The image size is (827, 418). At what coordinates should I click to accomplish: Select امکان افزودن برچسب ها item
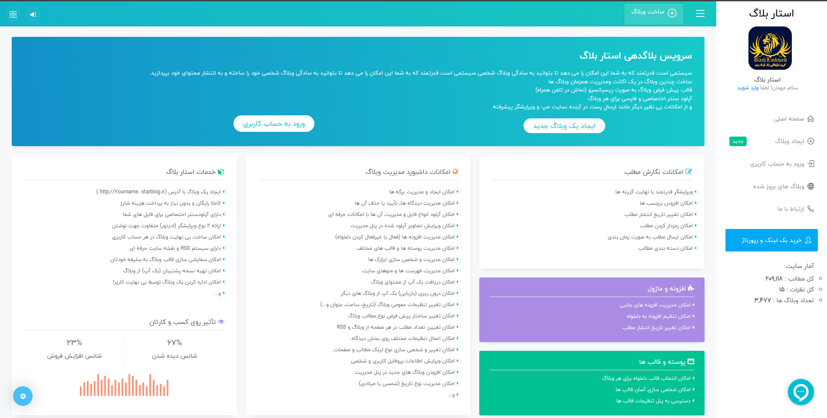666,203
